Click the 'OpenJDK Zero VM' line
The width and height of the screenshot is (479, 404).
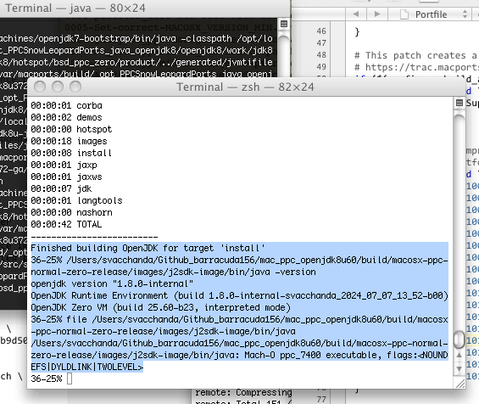pos(161,307)
